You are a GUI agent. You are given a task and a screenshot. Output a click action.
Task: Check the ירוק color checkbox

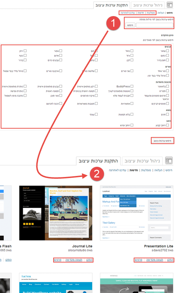click(25, 51)
